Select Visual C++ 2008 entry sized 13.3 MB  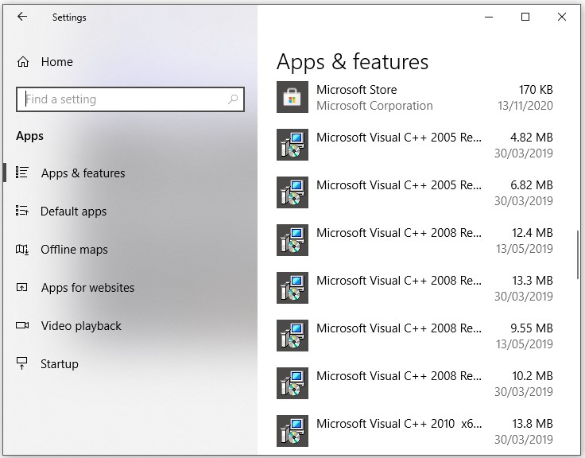414,288
